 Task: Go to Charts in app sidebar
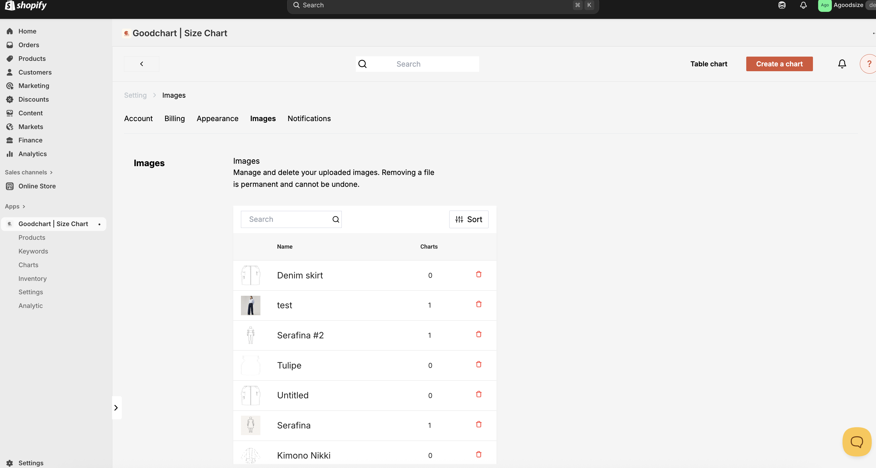[x=28, y=265]
